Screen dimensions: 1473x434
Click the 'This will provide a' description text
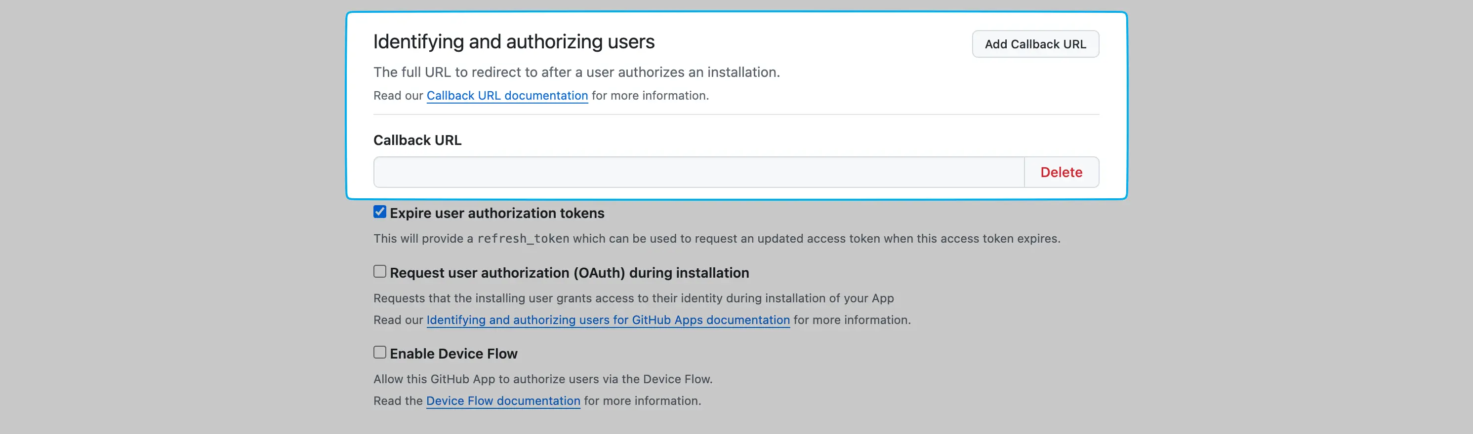[x=423, y=239]
